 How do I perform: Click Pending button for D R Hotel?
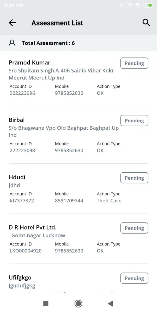point(134,228)
